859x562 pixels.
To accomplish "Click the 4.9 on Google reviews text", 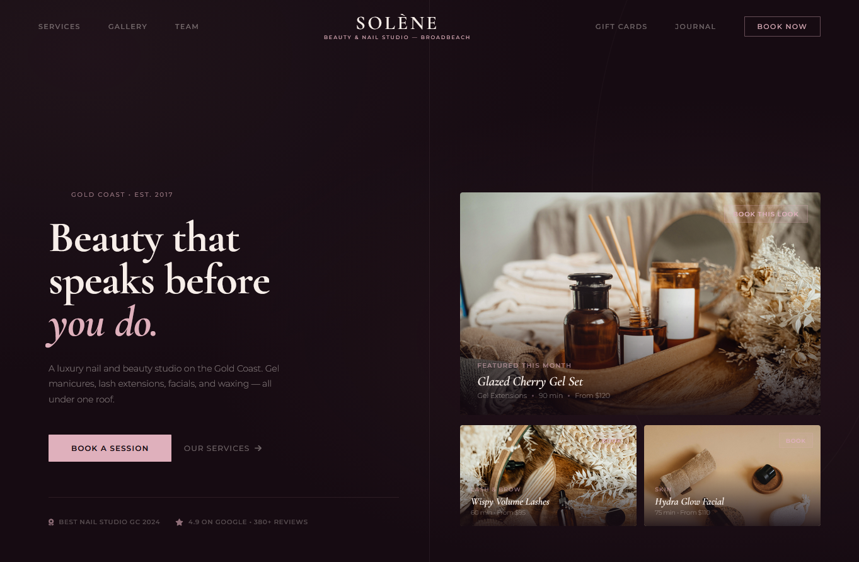I will (248, 522).
